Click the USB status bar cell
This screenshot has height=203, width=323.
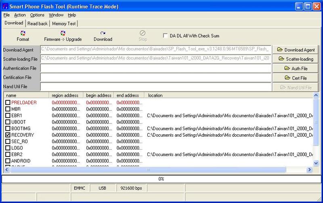pyautogui.click(x=103, y=188)
